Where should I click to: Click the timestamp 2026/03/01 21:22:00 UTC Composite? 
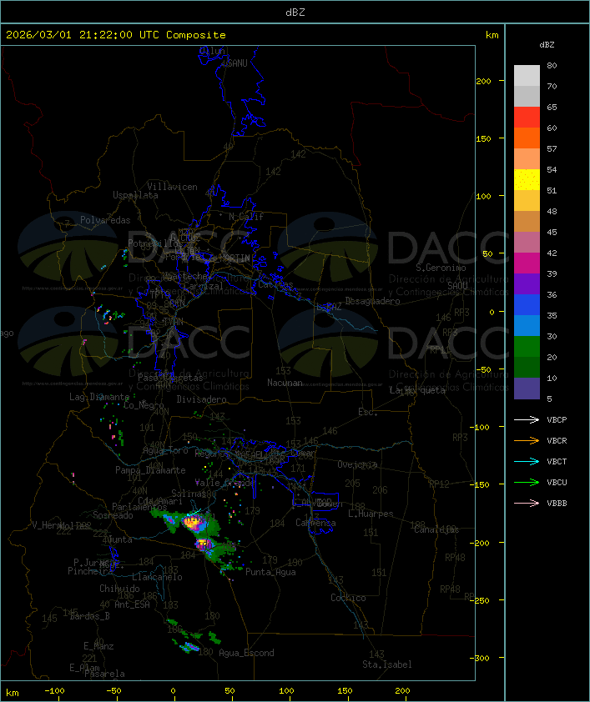pos(116,35)
